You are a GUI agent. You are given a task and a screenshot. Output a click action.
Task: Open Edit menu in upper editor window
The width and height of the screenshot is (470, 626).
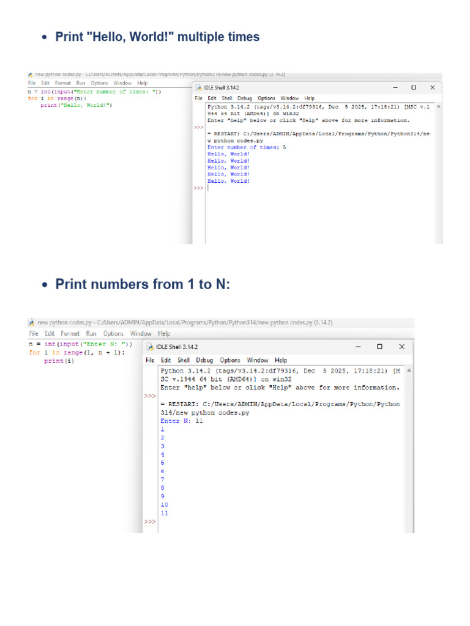45,83
